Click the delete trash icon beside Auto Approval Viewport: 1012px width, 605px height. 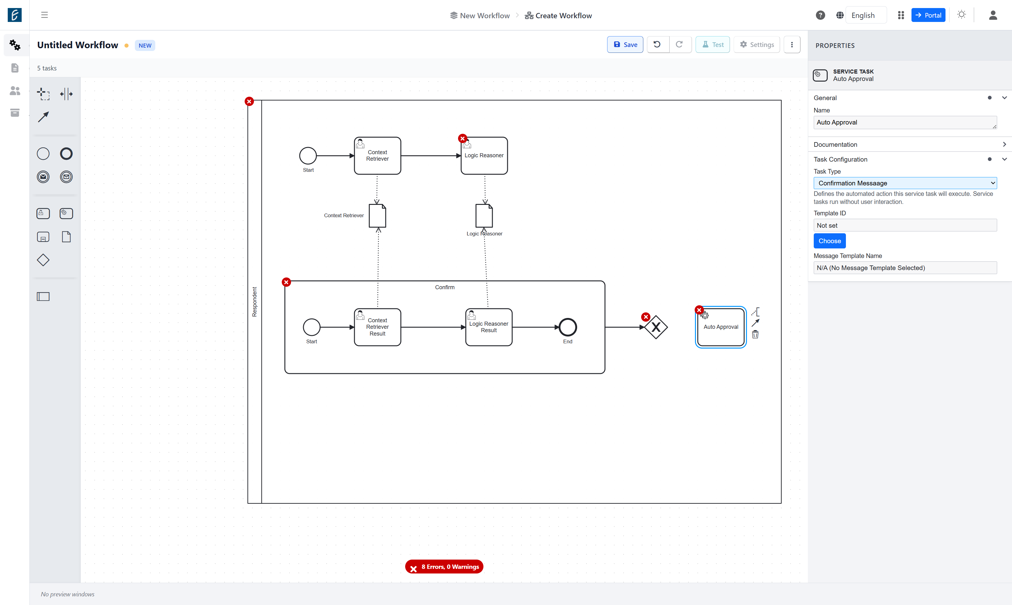click(x=755, y=335)
